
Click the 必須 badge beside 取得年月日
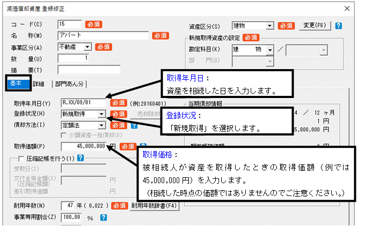click(x=119, y=103)
